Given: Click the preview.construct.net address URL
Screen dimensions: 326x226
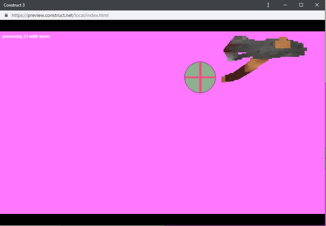Looking at the screenshot, I should (x=60, y=15).
